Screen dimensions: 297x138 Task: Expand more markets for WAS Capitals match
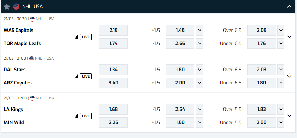[x=289, y=37]
